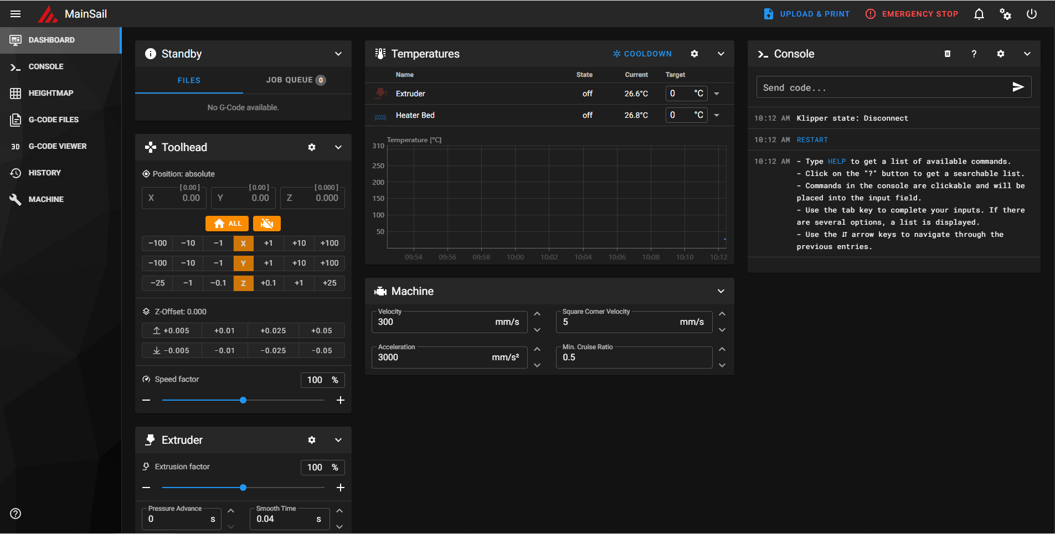This screenshot has width=1055, height=534.
Task: Home the X axis
Action: coord(243,243)
